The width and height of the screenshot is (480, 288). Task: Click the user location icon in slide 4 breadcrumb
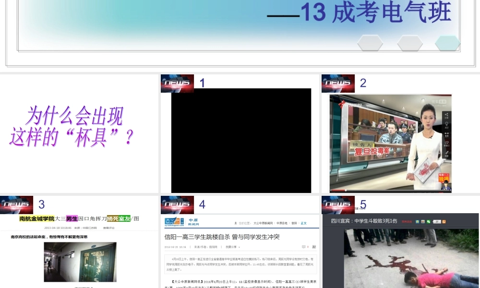click(x=235, y=223)
